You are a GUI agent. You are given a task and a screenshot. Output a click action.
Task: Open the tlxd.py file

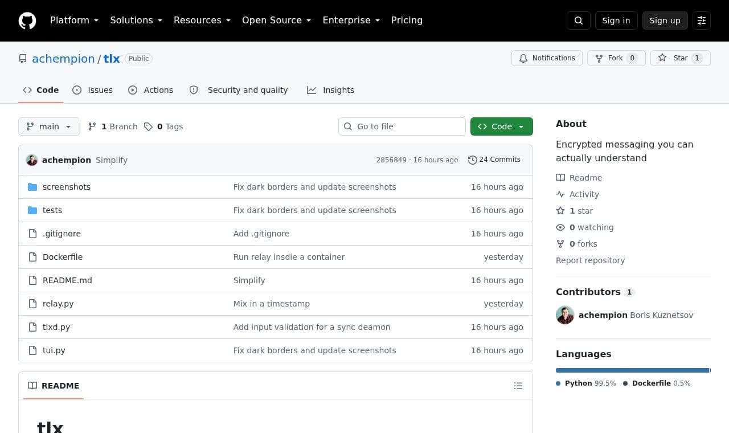[56, 327]
